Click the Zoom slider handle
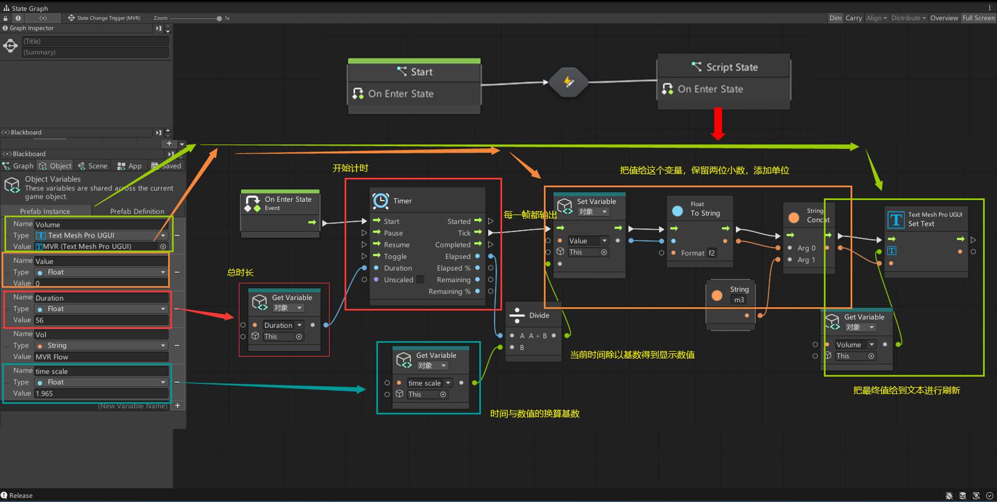The height and width of the screenshot is (502, 997). click(219, 19)
